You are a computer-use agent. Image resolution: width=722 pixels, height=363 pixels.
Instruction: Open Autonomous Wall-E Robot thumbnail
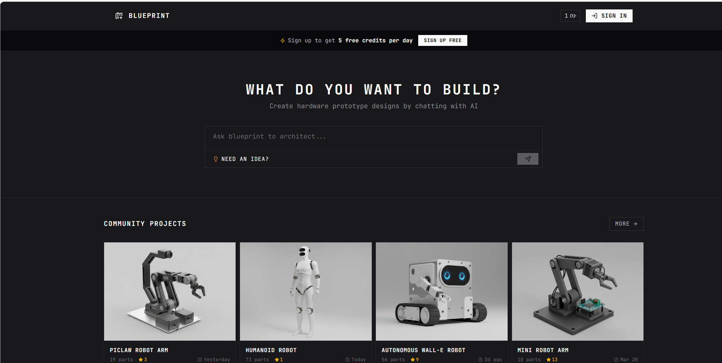click(x=441, y=291)
